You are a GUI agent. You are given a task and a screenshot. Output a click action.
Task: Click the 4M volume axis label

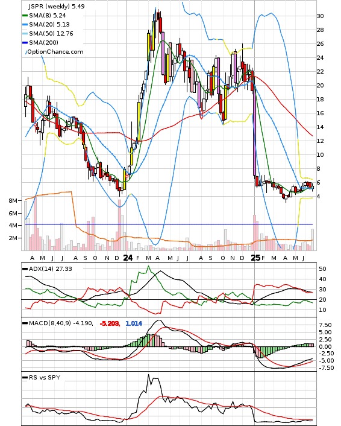coord(13,225)
